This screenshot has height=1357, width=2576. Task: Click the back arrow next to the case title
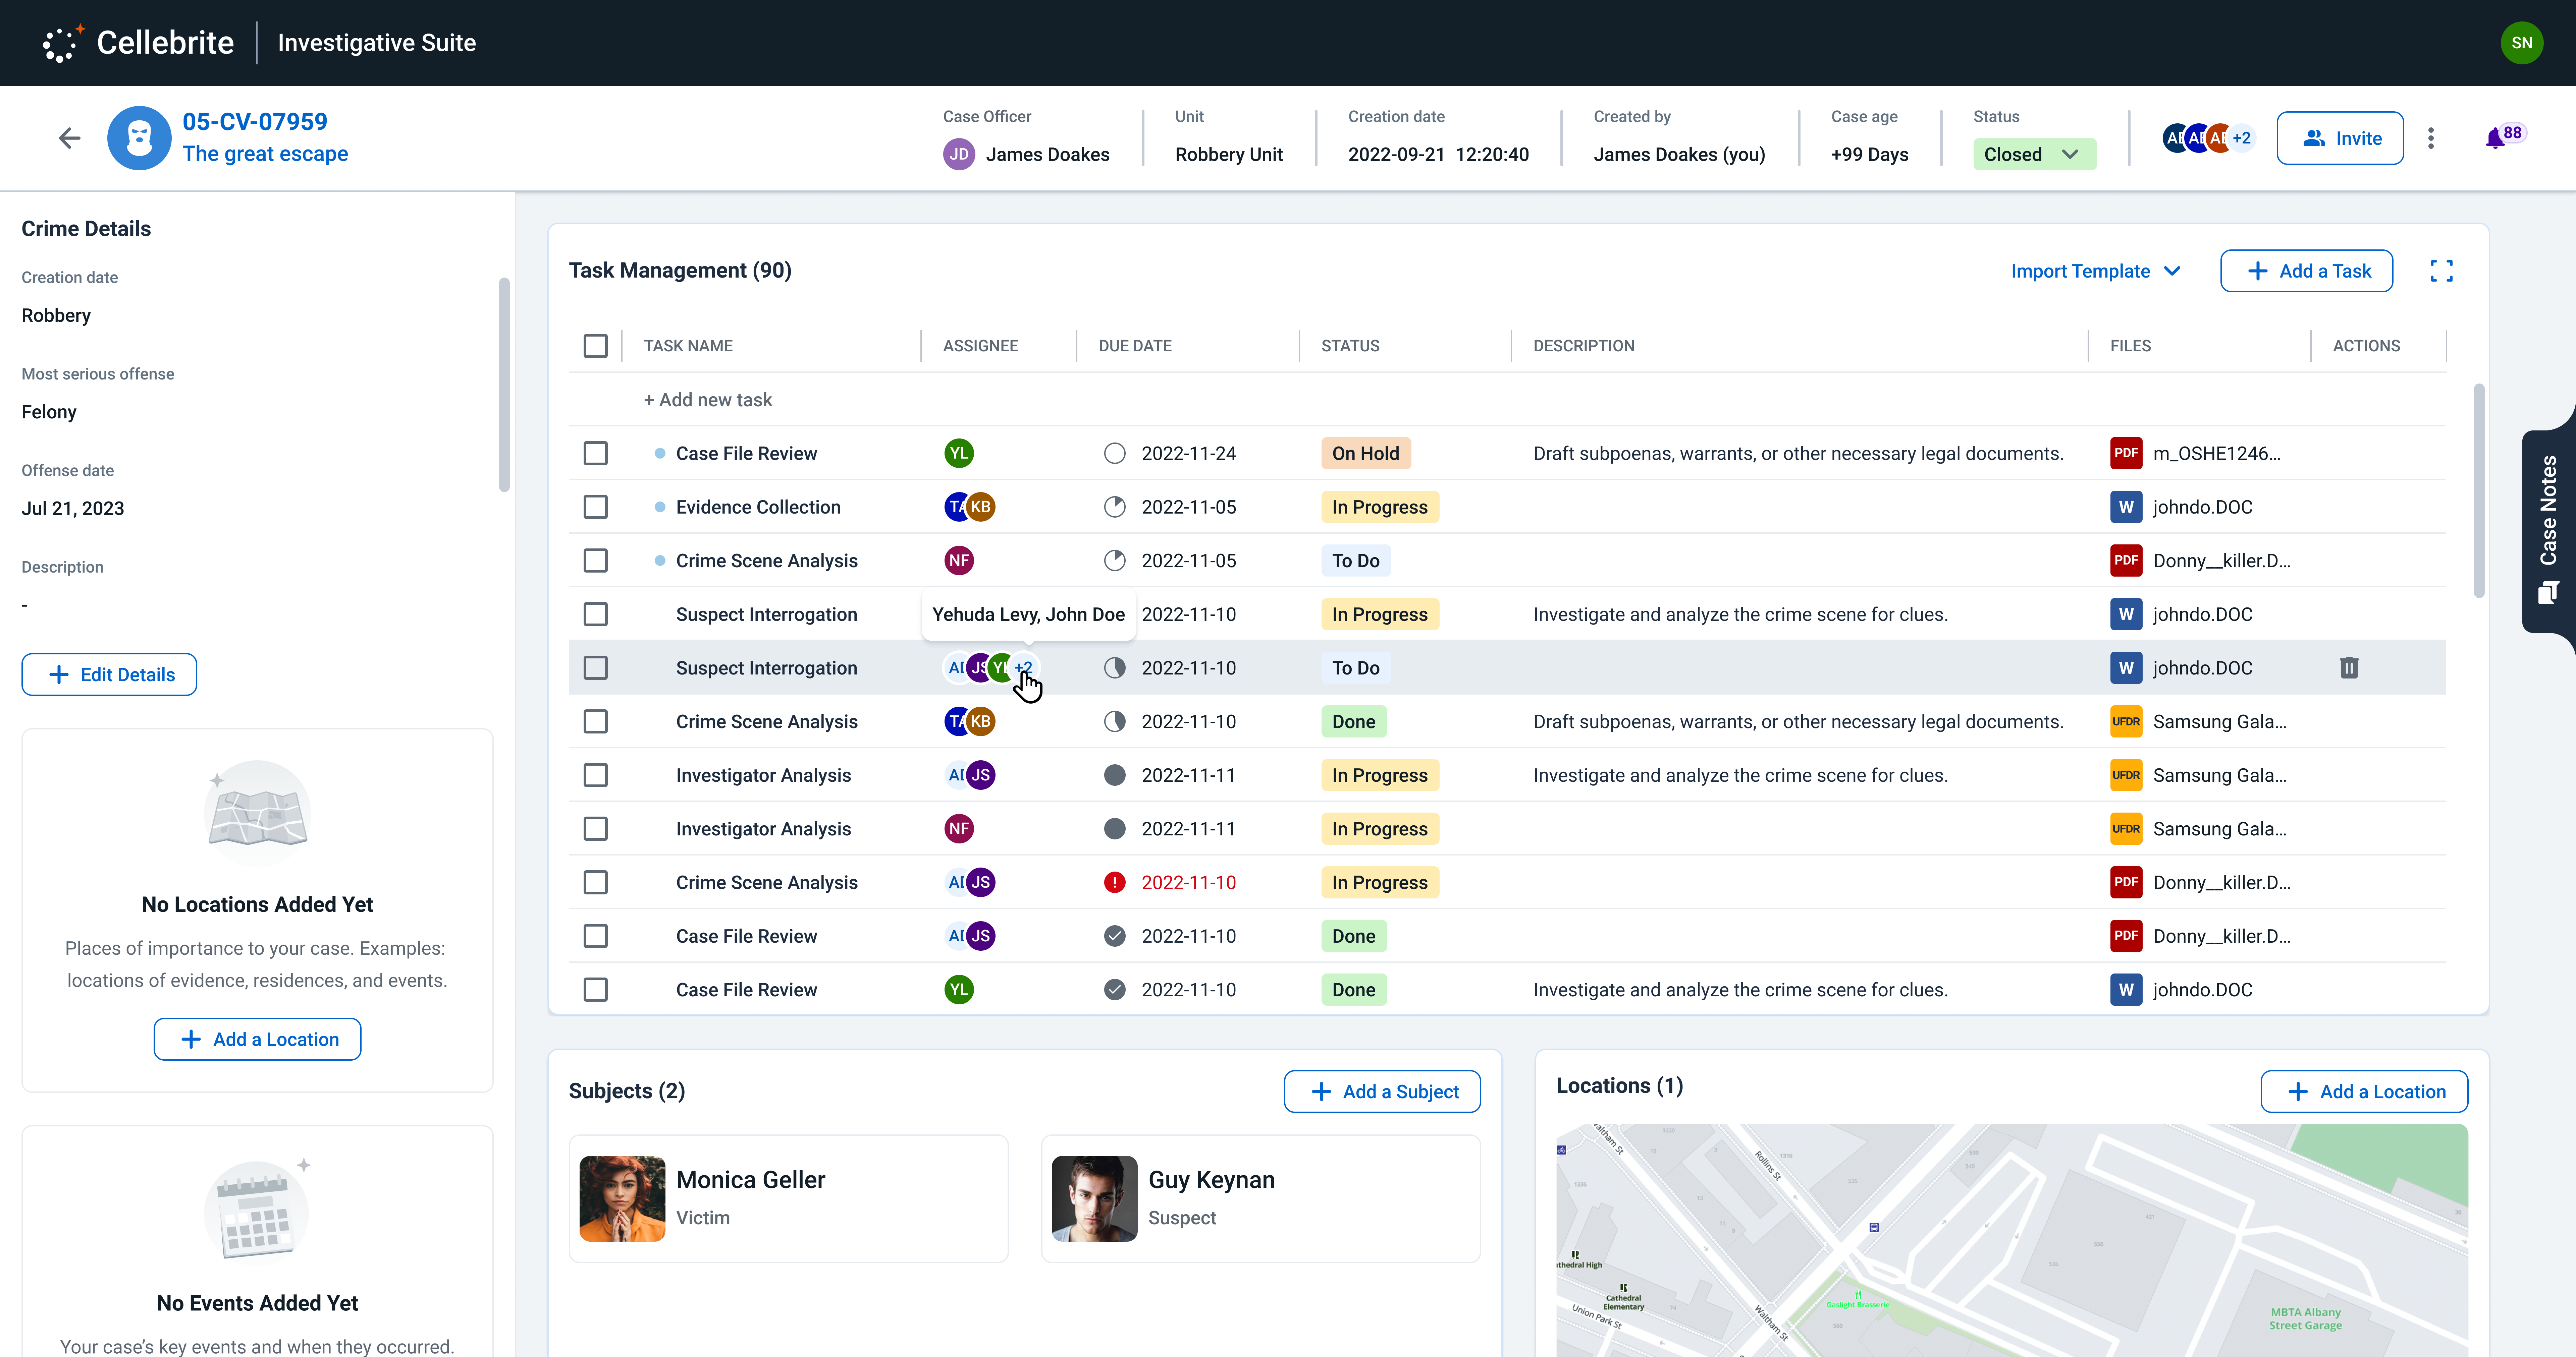click(69, 138)
